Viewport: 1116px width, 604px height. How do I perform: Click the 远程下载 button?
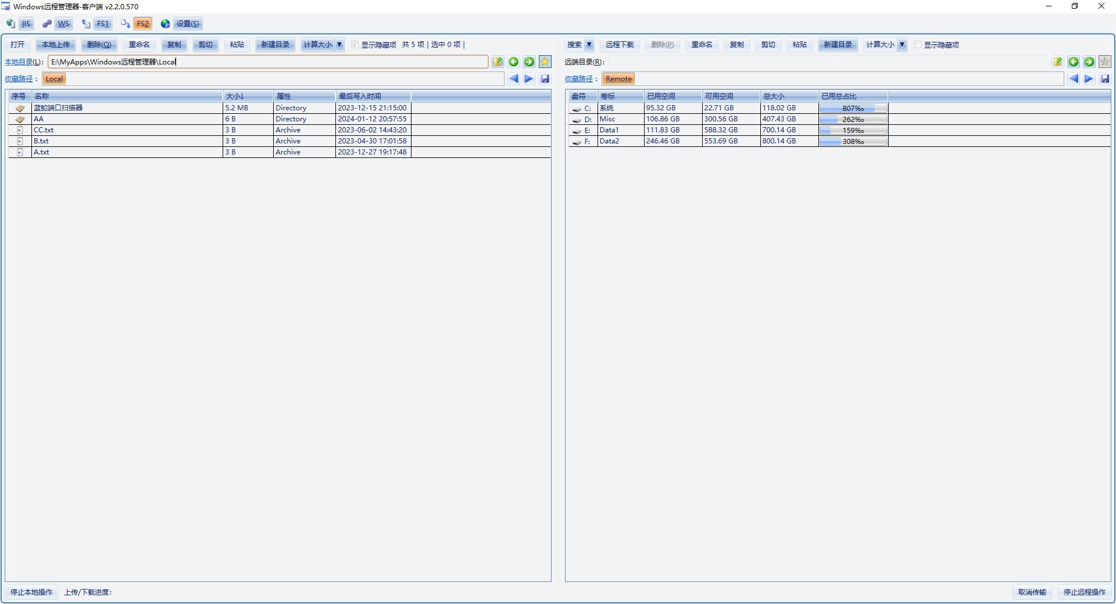point(620,45)
